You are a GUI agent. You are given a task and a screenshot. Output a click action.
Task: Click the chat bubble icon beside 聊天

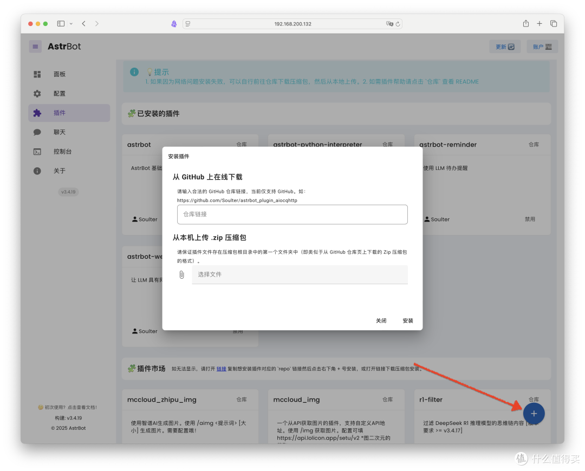[37, 133]
